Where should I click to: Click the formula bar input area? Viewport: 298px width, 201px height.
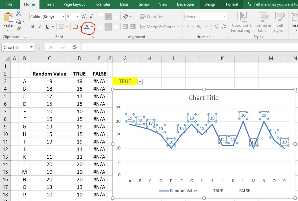point(190,47)
